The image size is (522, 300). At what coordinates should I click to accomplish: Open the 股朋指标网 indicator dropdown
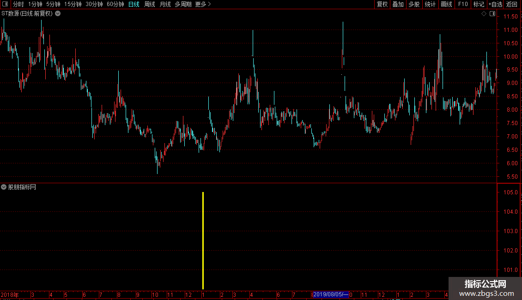(4, 187)
